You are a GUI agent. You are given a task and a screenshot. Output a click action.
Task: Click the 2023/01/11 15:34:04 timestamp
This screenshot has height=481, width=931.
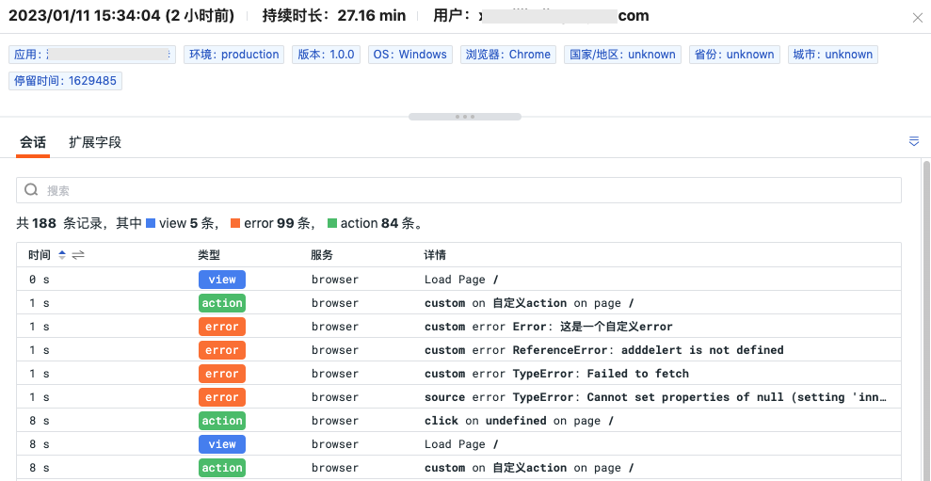click(x=85, y=15)
